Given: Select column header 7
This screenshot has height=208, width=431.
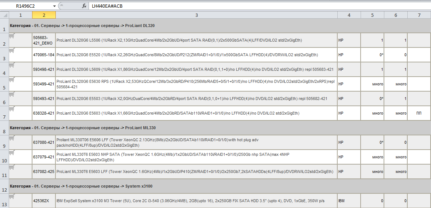Looking at the screenshot, I should (x=419, y=15).
